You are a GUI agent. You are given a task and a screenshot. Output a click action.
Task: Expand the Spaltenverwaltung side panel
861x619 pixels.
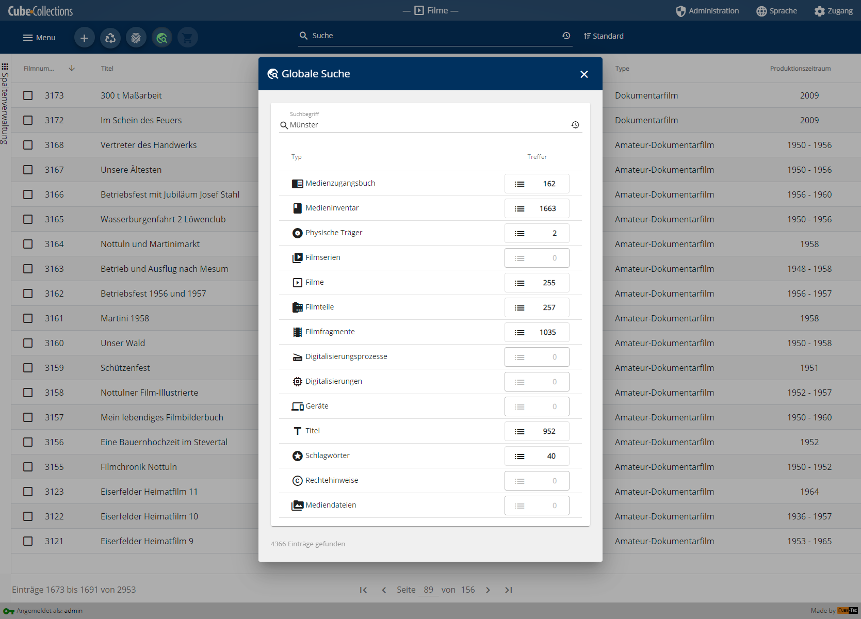(5, 103)
